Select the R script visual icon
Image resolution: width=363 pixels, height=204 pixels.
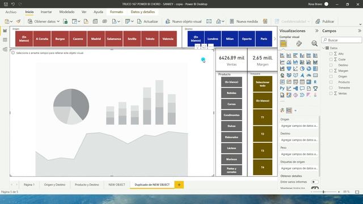(x=315, y=82)
